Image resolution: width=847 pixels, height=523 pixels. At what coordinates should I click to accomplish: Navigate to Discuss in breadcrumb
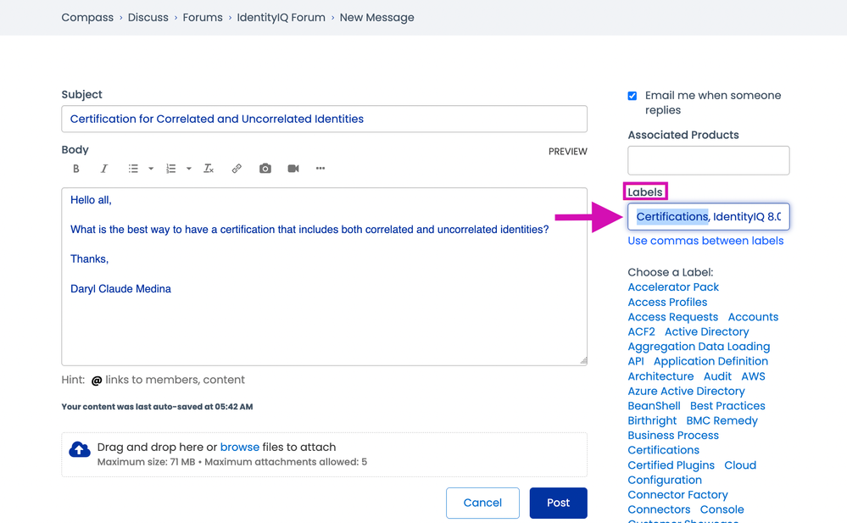coord(148,17)
